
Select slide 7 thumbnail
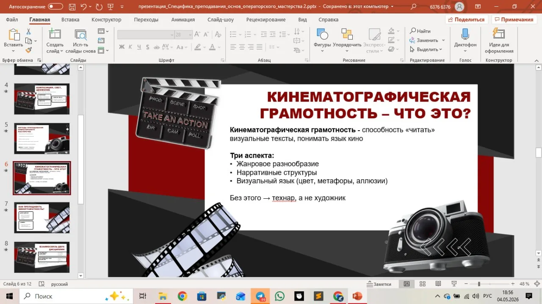click(x=42, y=217)
